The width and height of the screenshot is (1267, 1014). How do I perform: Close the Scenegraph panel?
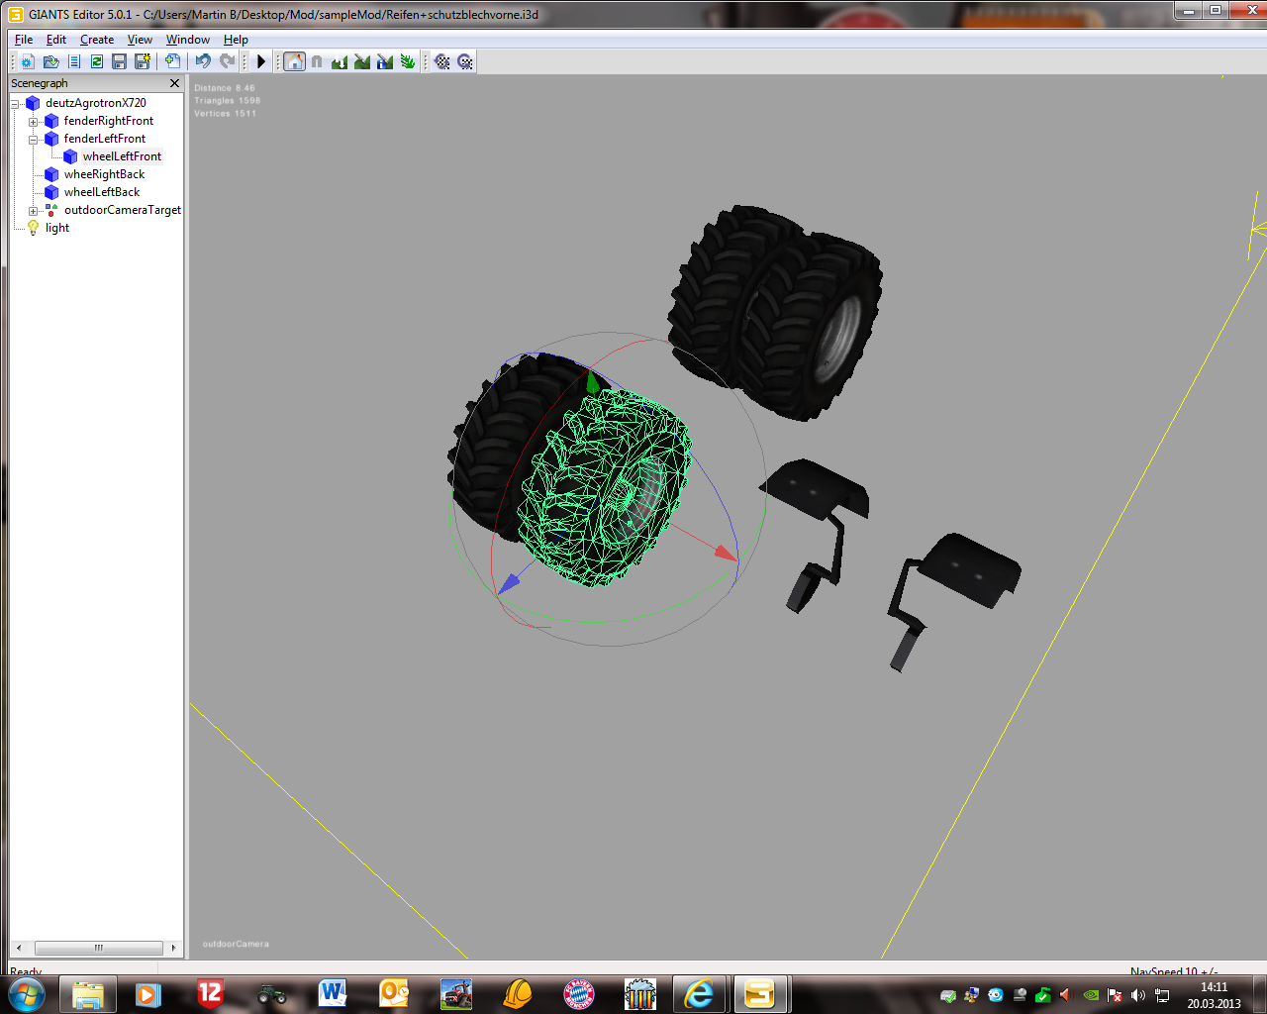pyautogui.click(x=175, y=83)
